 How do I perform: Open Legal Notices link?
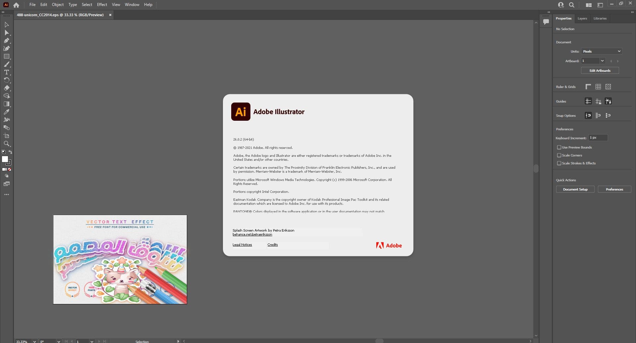242,245
